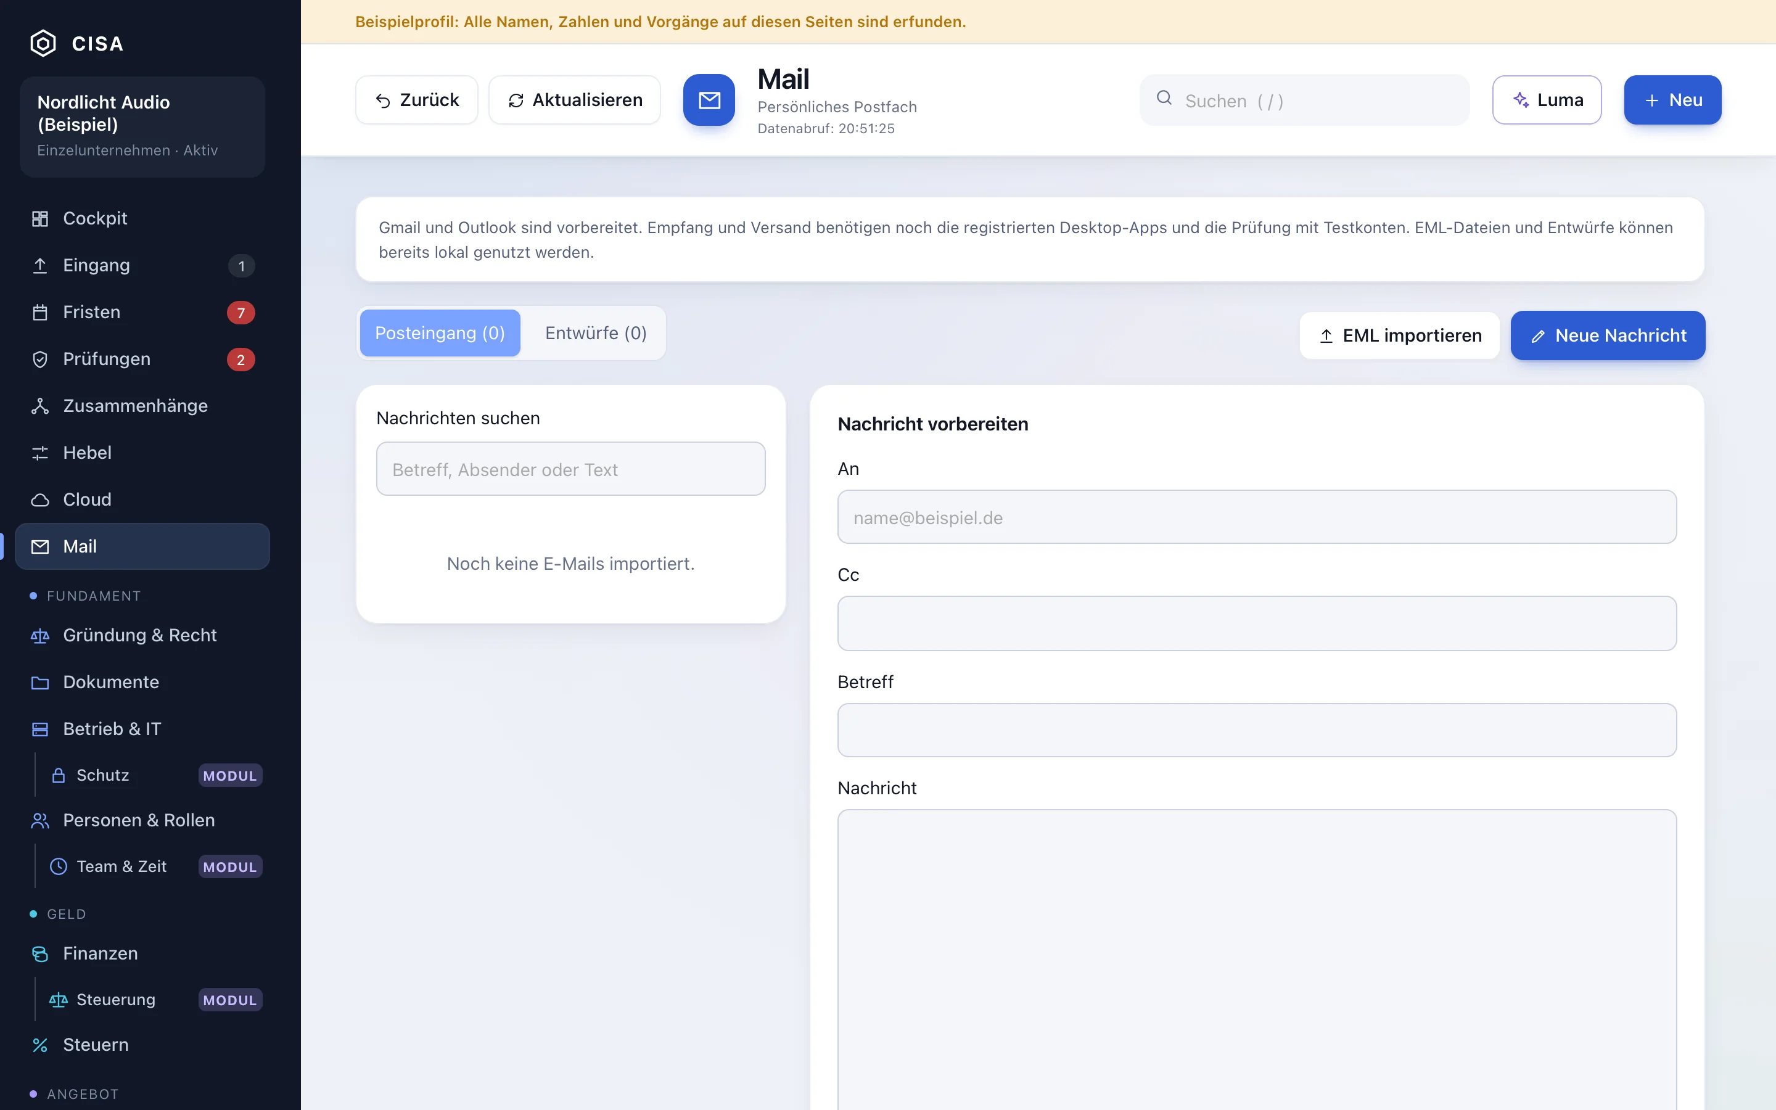Screen dimensions: 1776x1110
Task: Switch to the Posteingang (0) tab
Action: [x=440, y=333]
